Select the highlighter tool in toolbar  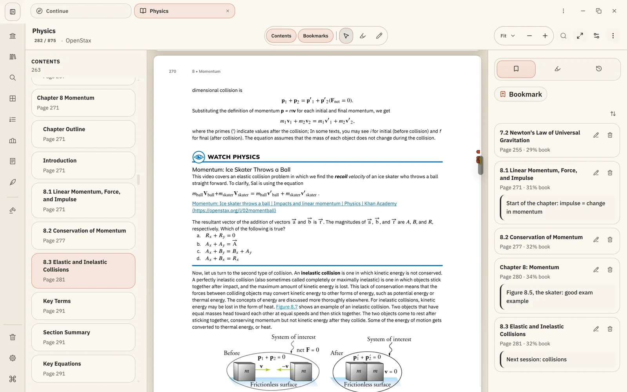click(x=362, y=36)
